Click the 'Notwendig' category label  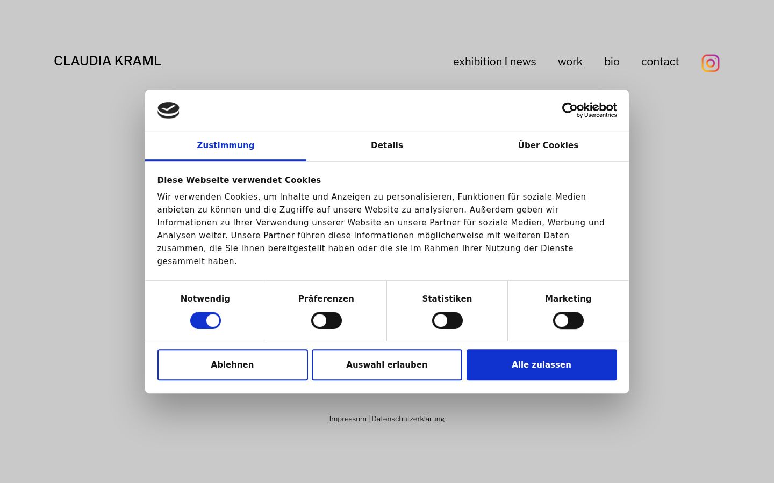coord(205,299)
